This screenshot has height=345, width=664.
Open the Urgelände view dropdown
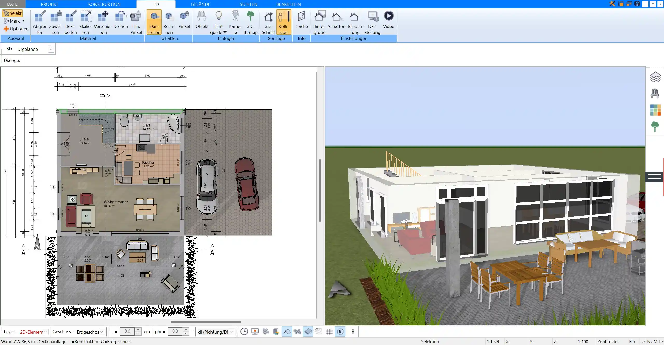[x=51, y=49]
